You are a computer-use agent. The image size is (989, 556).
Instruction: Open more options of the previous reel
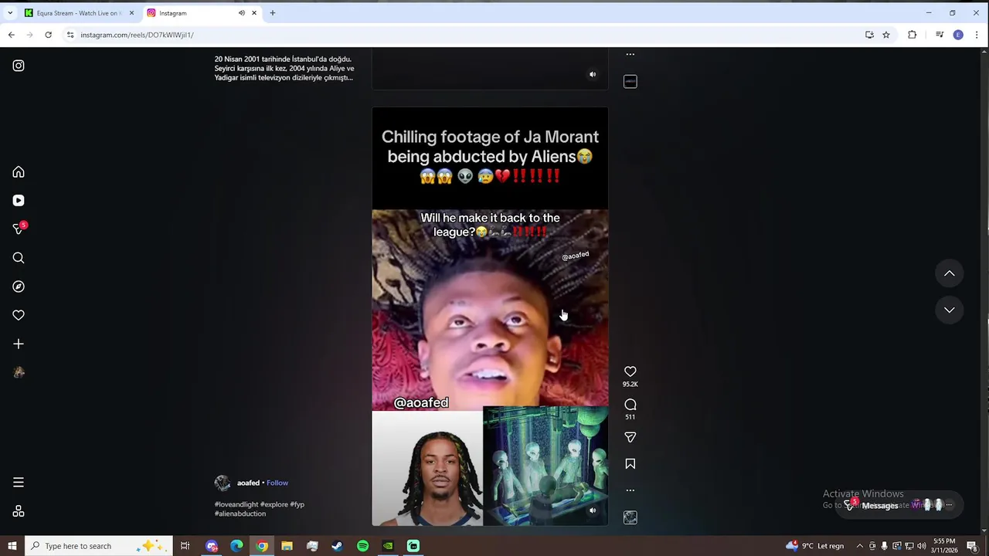(630, 54)
